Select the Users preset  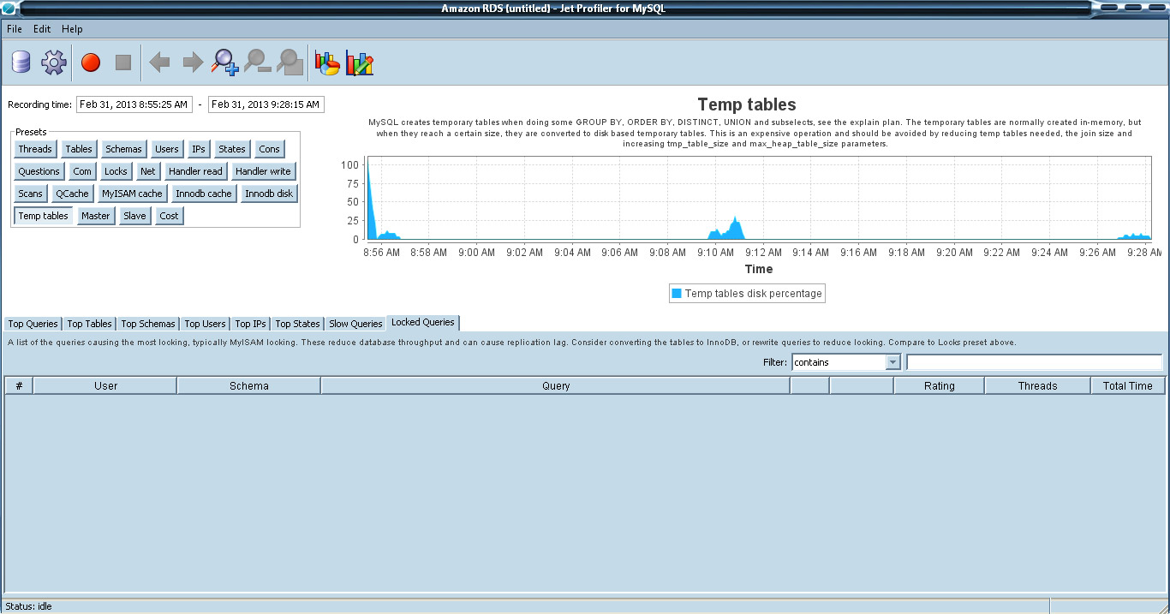167,149
